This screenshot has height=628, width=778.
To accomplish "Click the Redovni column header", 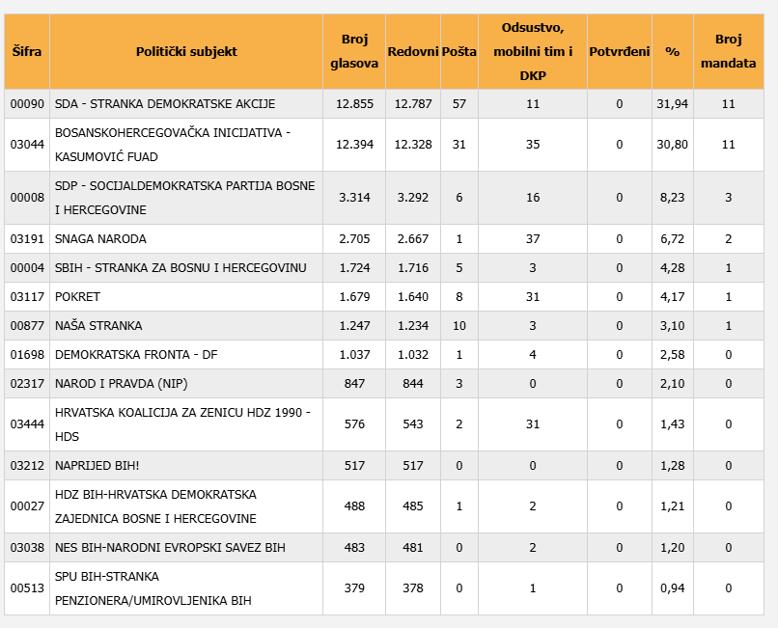I will pyautogui.click(x=412, y=52).
